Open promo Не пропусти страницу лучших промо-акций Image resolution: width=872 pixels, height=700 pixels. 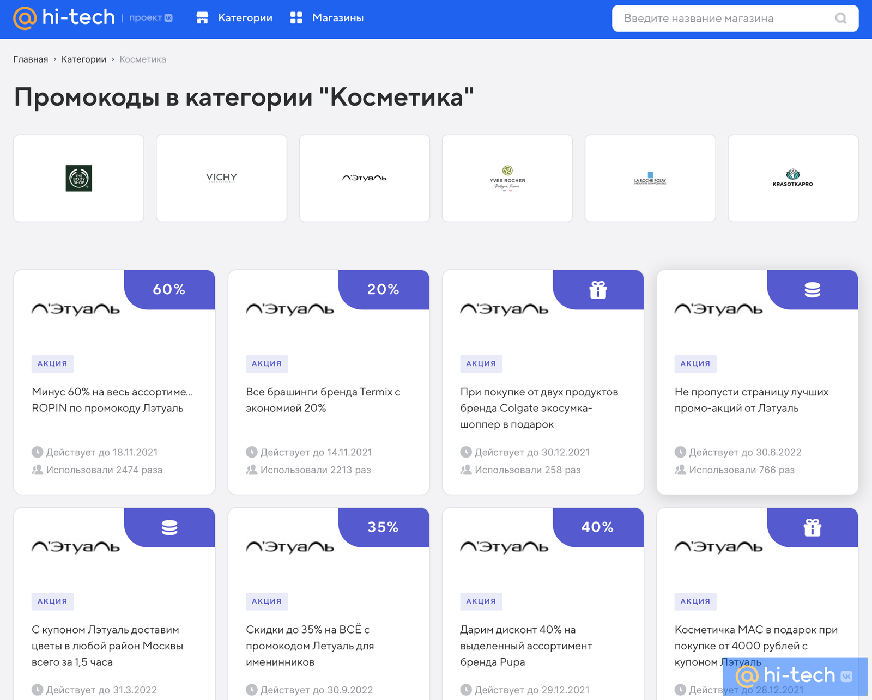(x=752, y=400)
